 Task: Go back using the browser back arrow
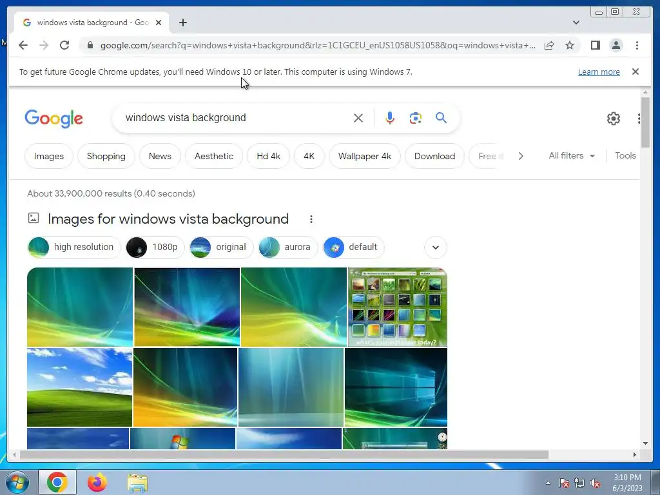(x=23, y=45)
